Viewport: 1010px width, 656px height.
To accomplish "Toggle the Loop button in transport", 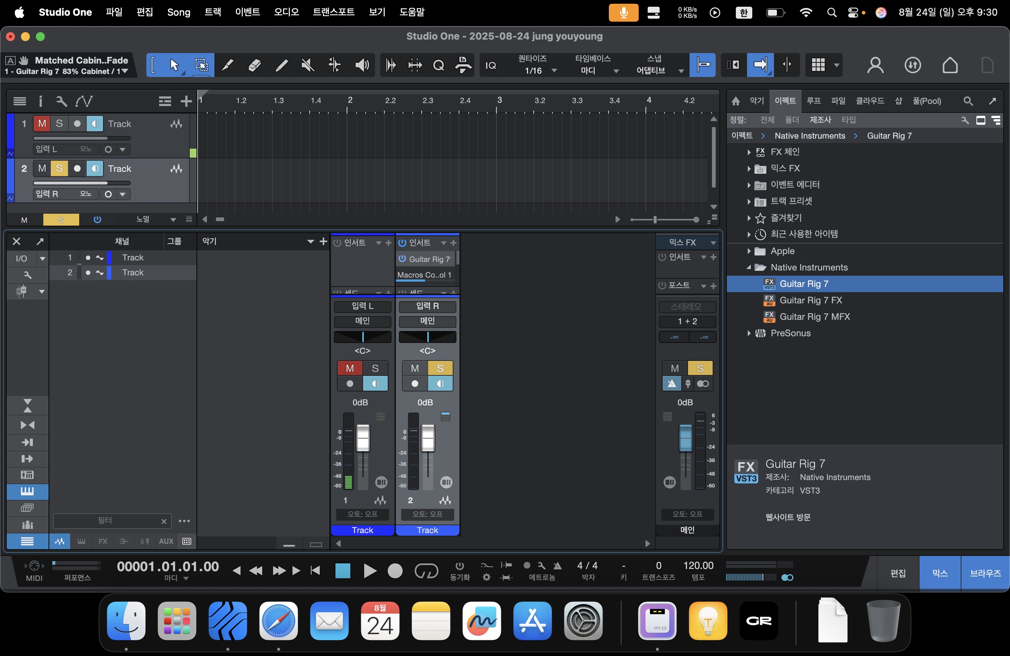I will (x=426, y=571).
